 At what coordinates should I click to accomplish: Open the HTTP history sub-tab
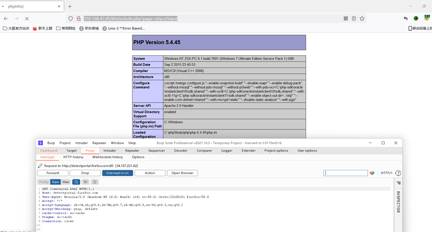[73, 157]
